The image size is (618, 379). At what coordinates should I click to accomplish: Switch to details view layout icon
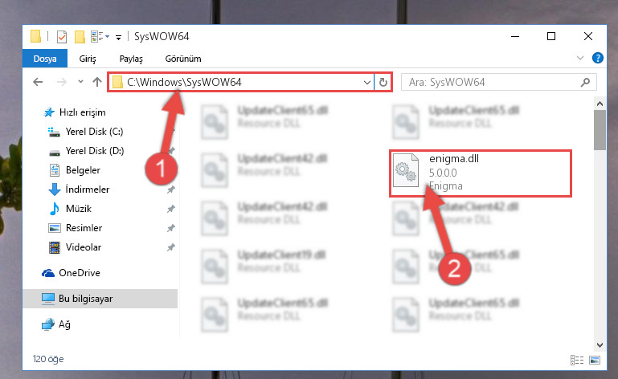pyautogui.click(x=577, y=360)
